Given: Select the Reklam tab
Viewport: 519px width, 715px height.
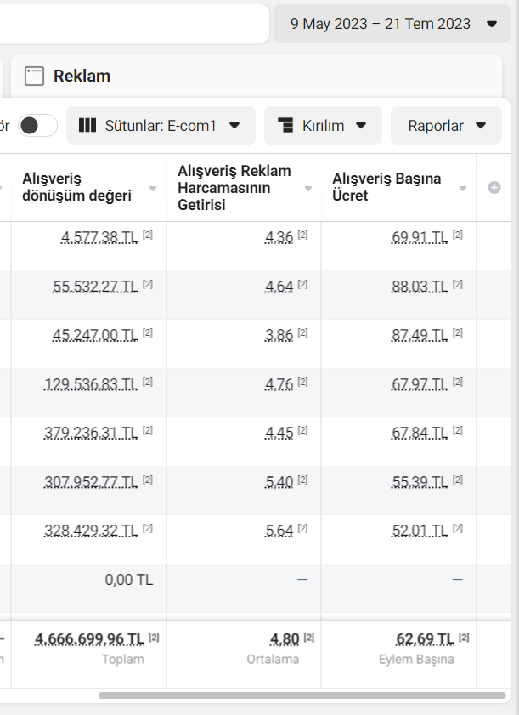Looking at the screenshot, I should [x=256, y=77].
